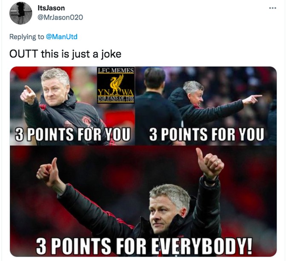Click the 'YNWA' text on the logo
Screen dimensions: 298x261
pyautogui.click(x=115, y=93)
